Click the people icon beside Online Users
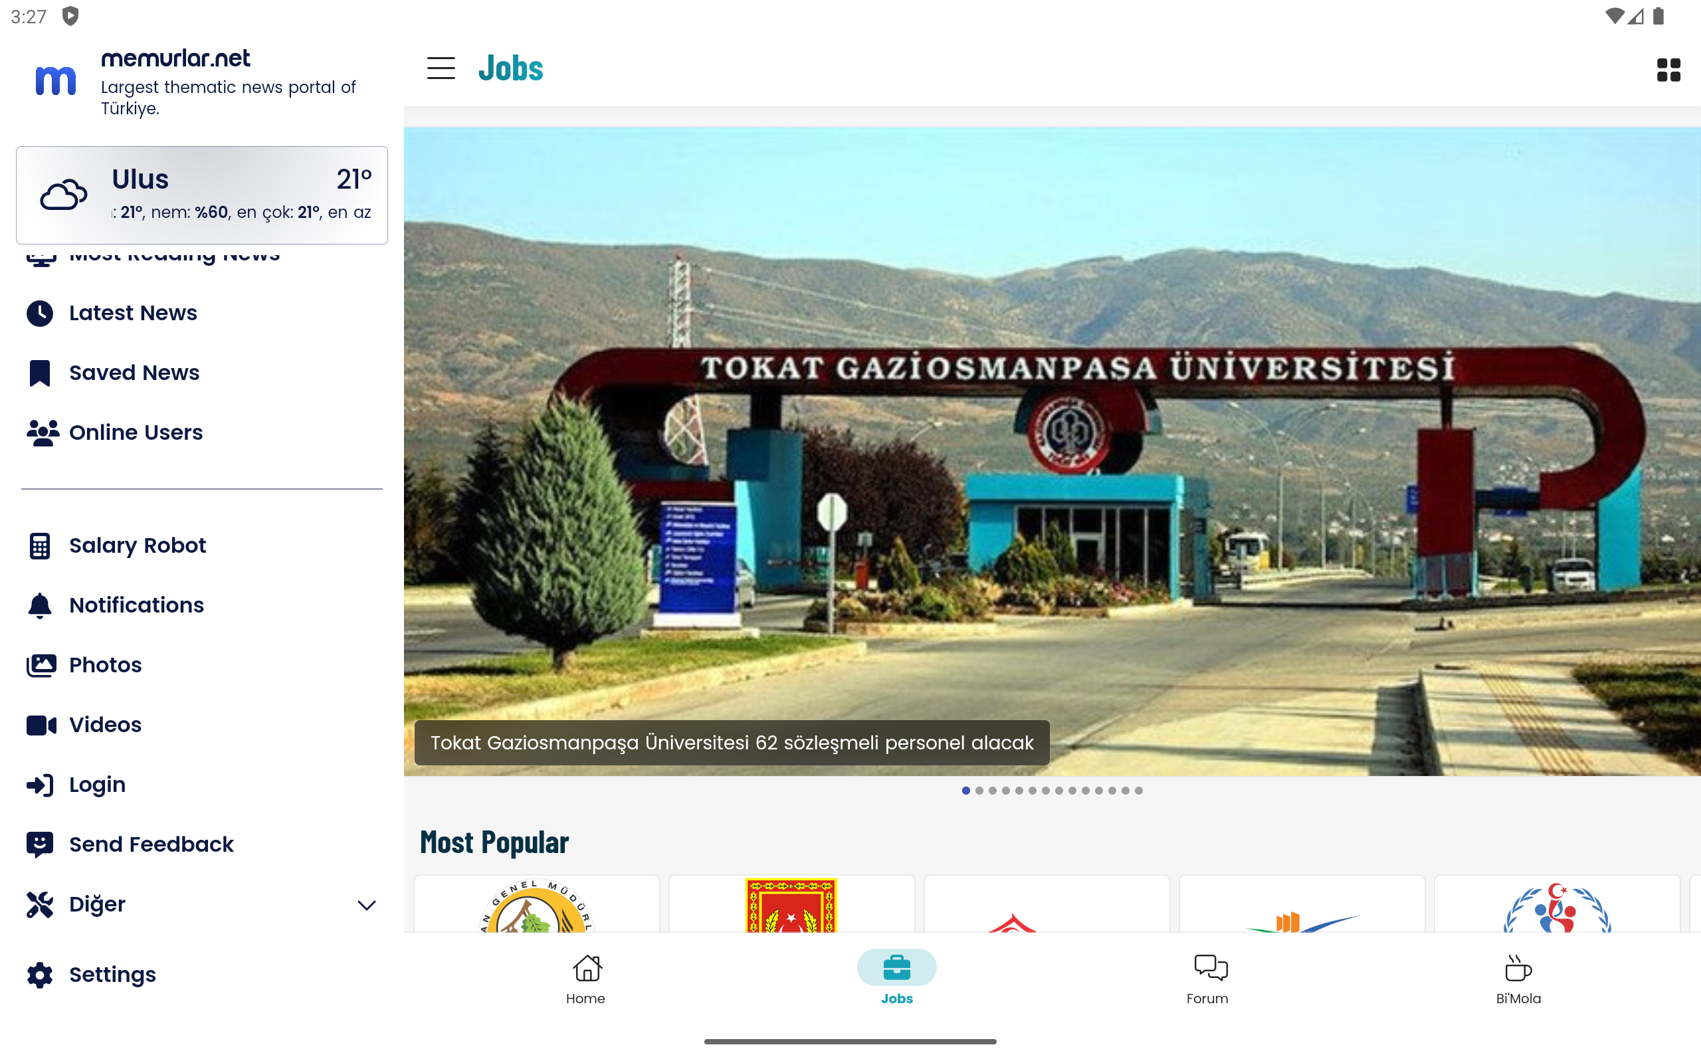1701x1063 pixels. pos(43,433)
